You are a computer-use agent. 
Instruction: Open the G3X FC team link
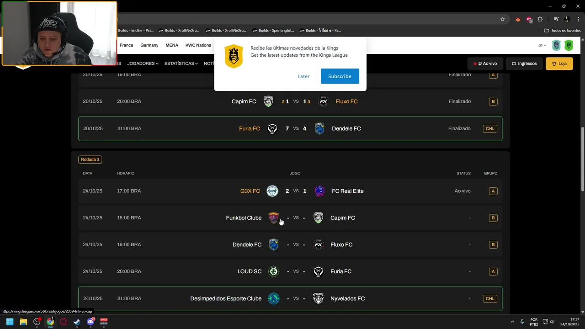point(250,191)
